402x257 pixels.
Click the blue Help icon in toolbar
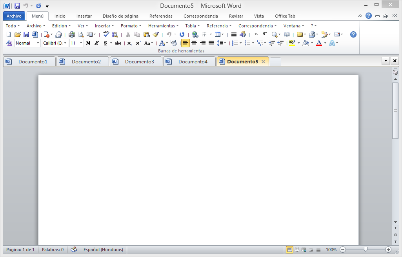353,34
